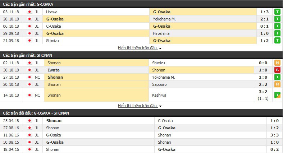The width and height of the screenshot is (283, 153).
Task: Click green T icon for Shonan vs Yokohama M.
Action: (277, 77)
